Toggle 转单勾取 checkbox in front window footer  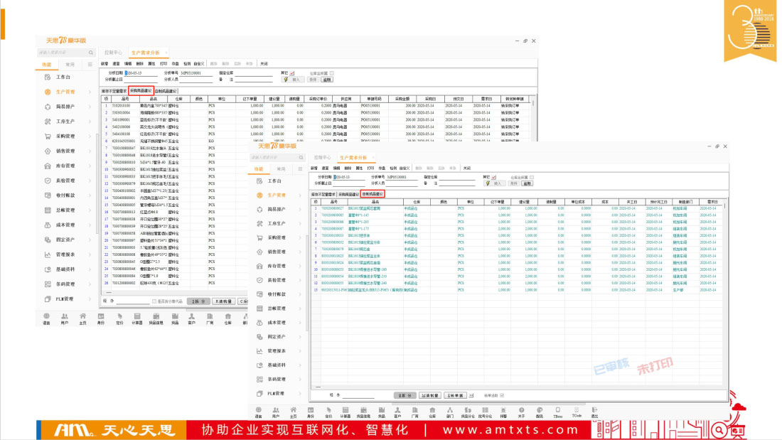(x=502, y=395)
